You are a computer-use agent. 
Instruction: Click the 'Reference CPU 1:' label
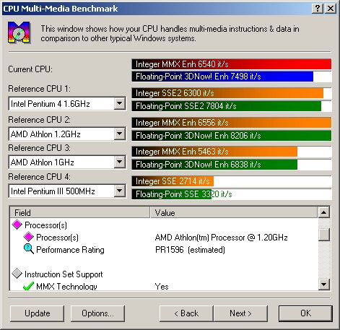[x=40, y=89]
